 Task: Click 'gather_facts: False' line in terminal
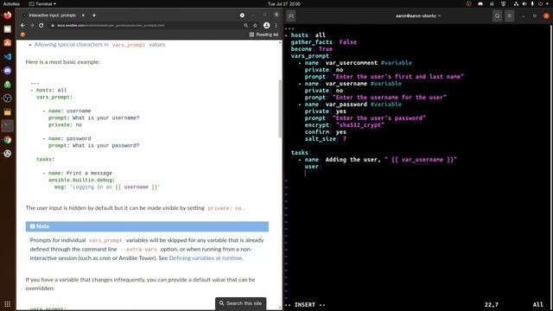(324, 42)
